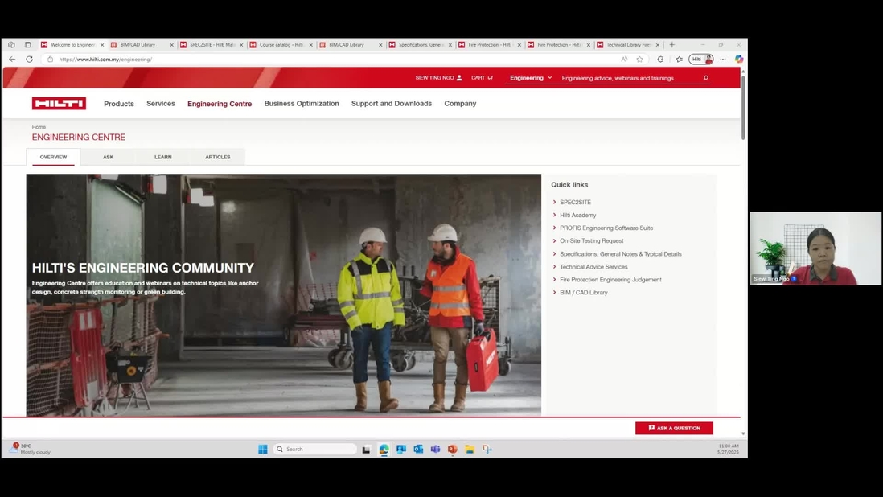Click the Hilti logo in the header
Image resolution: width=883 pixels, height=497 pixels.
[x=58, y=103]
